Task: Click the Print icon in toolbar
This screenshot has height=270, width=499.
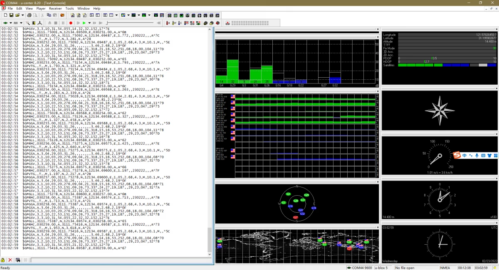Action: tap(29, 15)
